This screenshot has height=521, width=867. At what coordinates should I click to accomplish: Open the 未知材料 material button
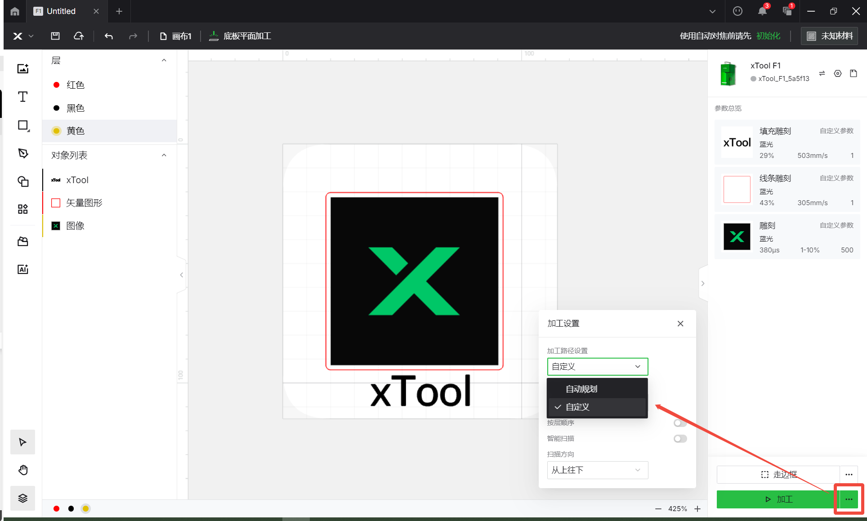829,36
